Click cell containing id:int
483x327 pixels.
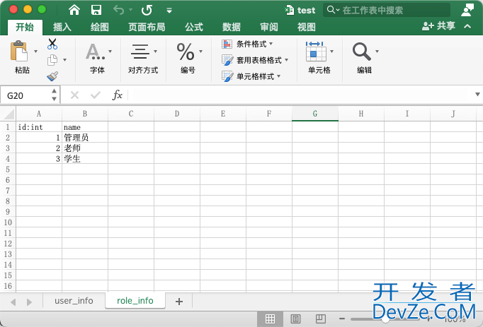(39, 127)
